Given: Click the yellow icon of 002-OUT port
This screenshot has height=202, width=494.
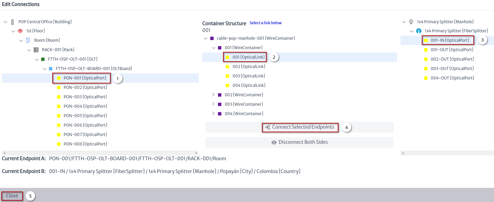Looking at the screenshot, I should (426, 59).
